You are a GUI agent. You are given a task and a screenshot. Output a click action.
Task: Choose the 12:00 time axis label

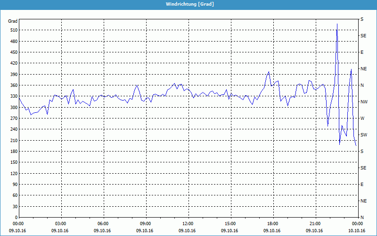point(188,224)
